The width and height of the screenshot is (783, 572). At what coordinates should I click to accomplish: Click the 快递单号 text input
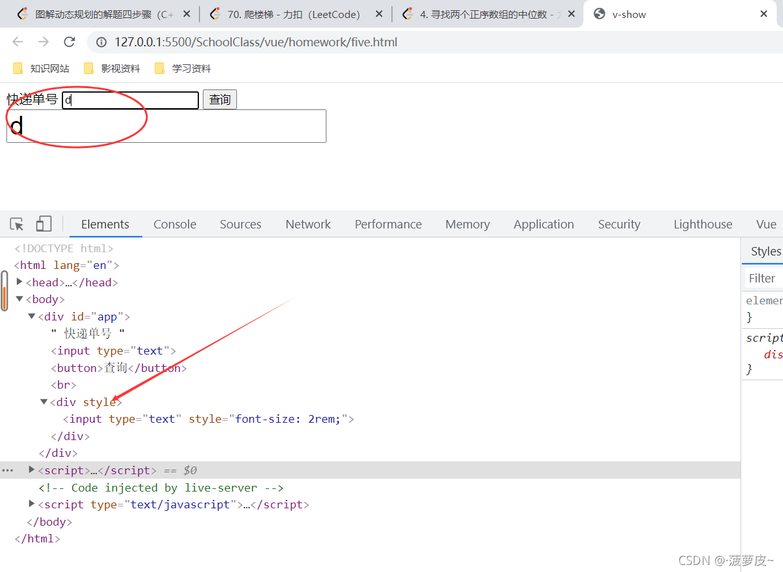[130, 100]
